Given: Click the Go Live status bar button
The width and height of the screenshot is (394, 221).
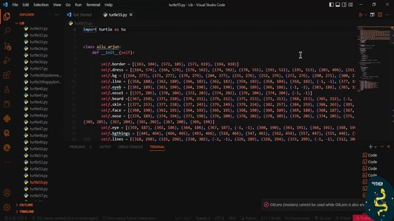Looking at the screenshot, I should pos(323,219).
